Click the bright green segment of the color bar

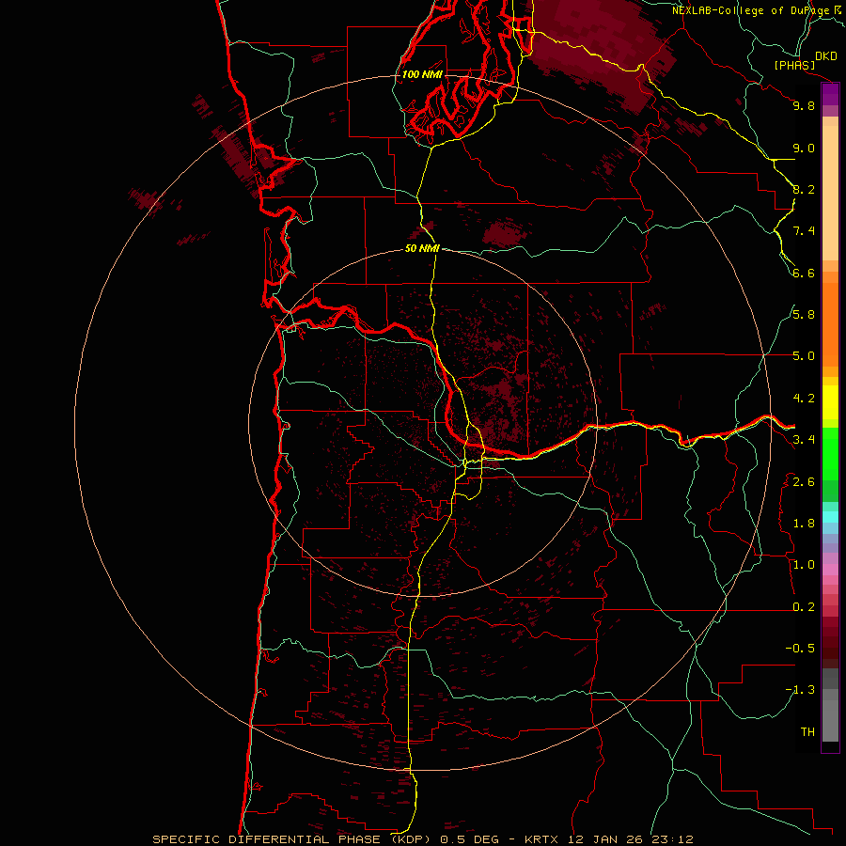point(830,454)
